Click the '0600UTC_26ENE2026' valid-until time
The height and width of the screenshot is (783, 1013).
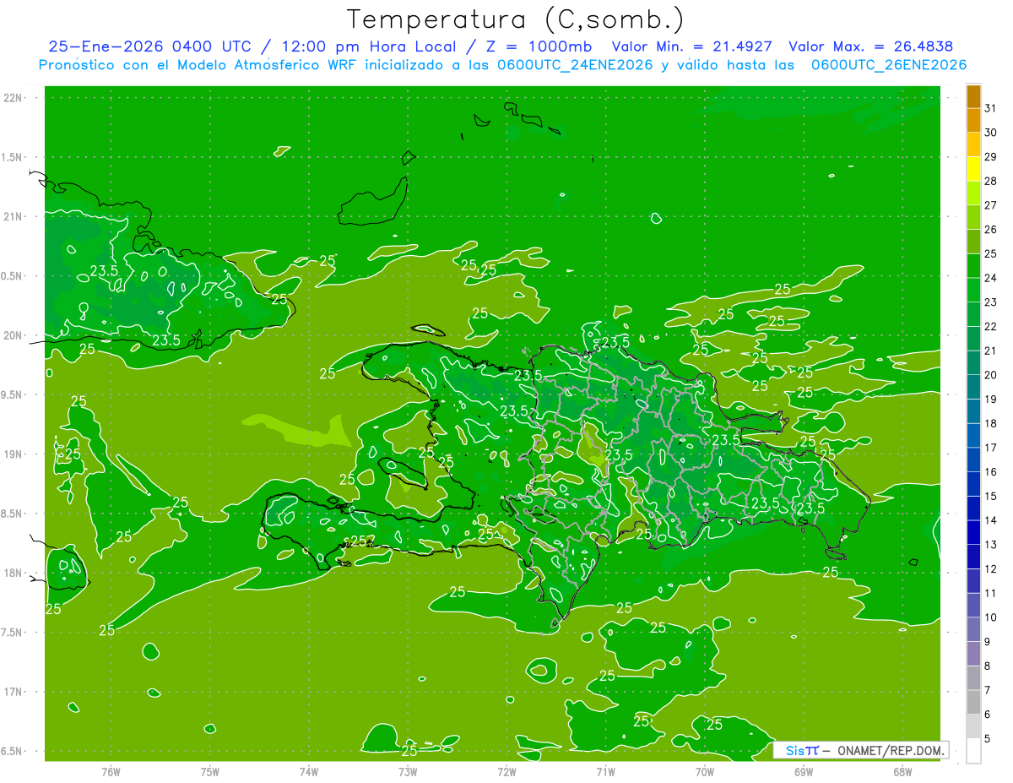pyautogui.click(x=889, y=65)
